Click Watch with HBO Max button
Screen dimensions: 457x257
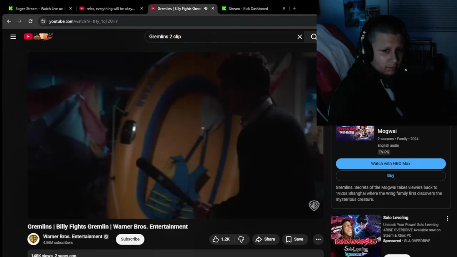pyautogui.click(x=391, y=163)
